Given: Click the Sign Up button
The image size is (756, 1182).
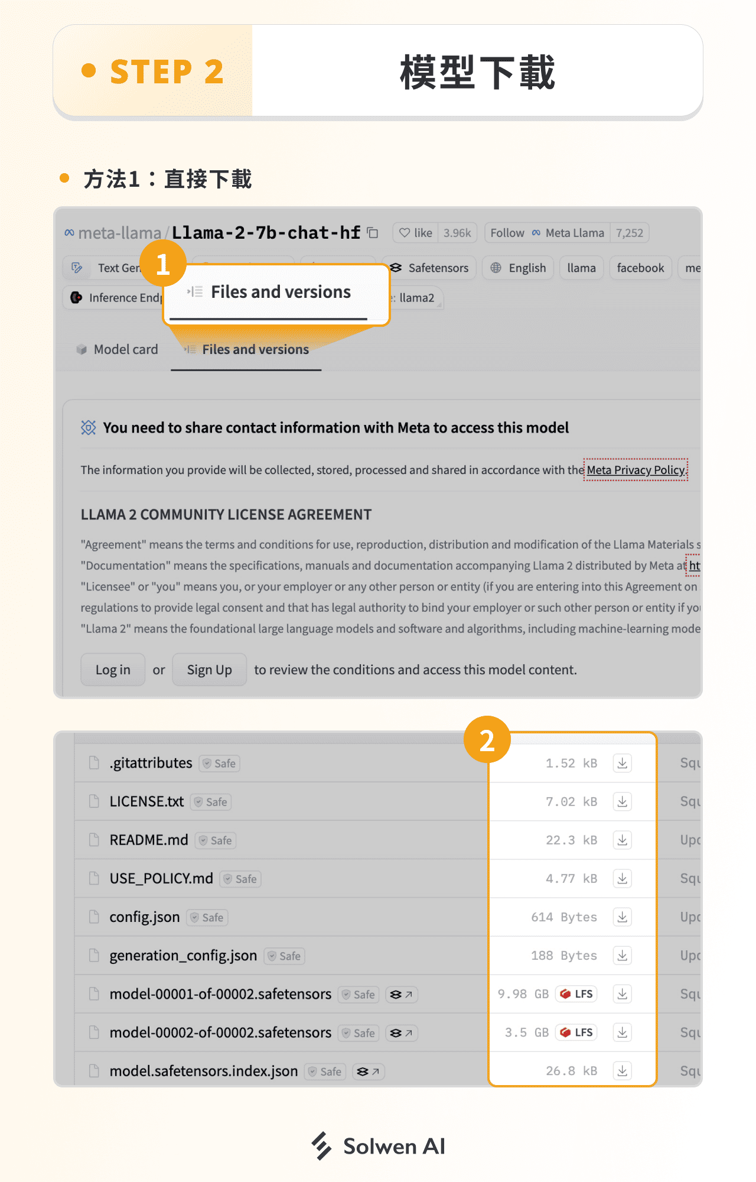Looking at the screenshot, I should tap(210, 670).
